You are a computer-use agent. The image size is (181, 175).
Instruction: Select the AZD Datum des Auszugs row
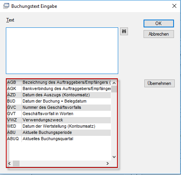(x=59, y=95)
